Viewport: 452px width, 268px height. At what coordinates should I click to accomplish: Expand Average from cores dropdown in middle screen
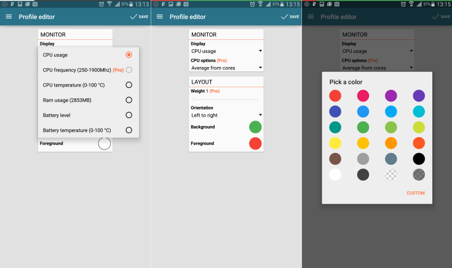[226, 68]
